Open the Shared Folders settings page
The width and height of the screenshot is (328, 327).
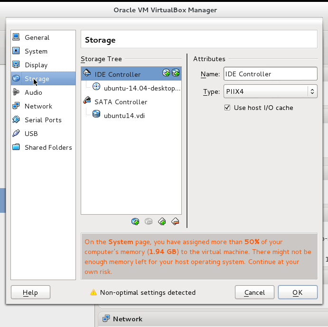tap(43, 147)
